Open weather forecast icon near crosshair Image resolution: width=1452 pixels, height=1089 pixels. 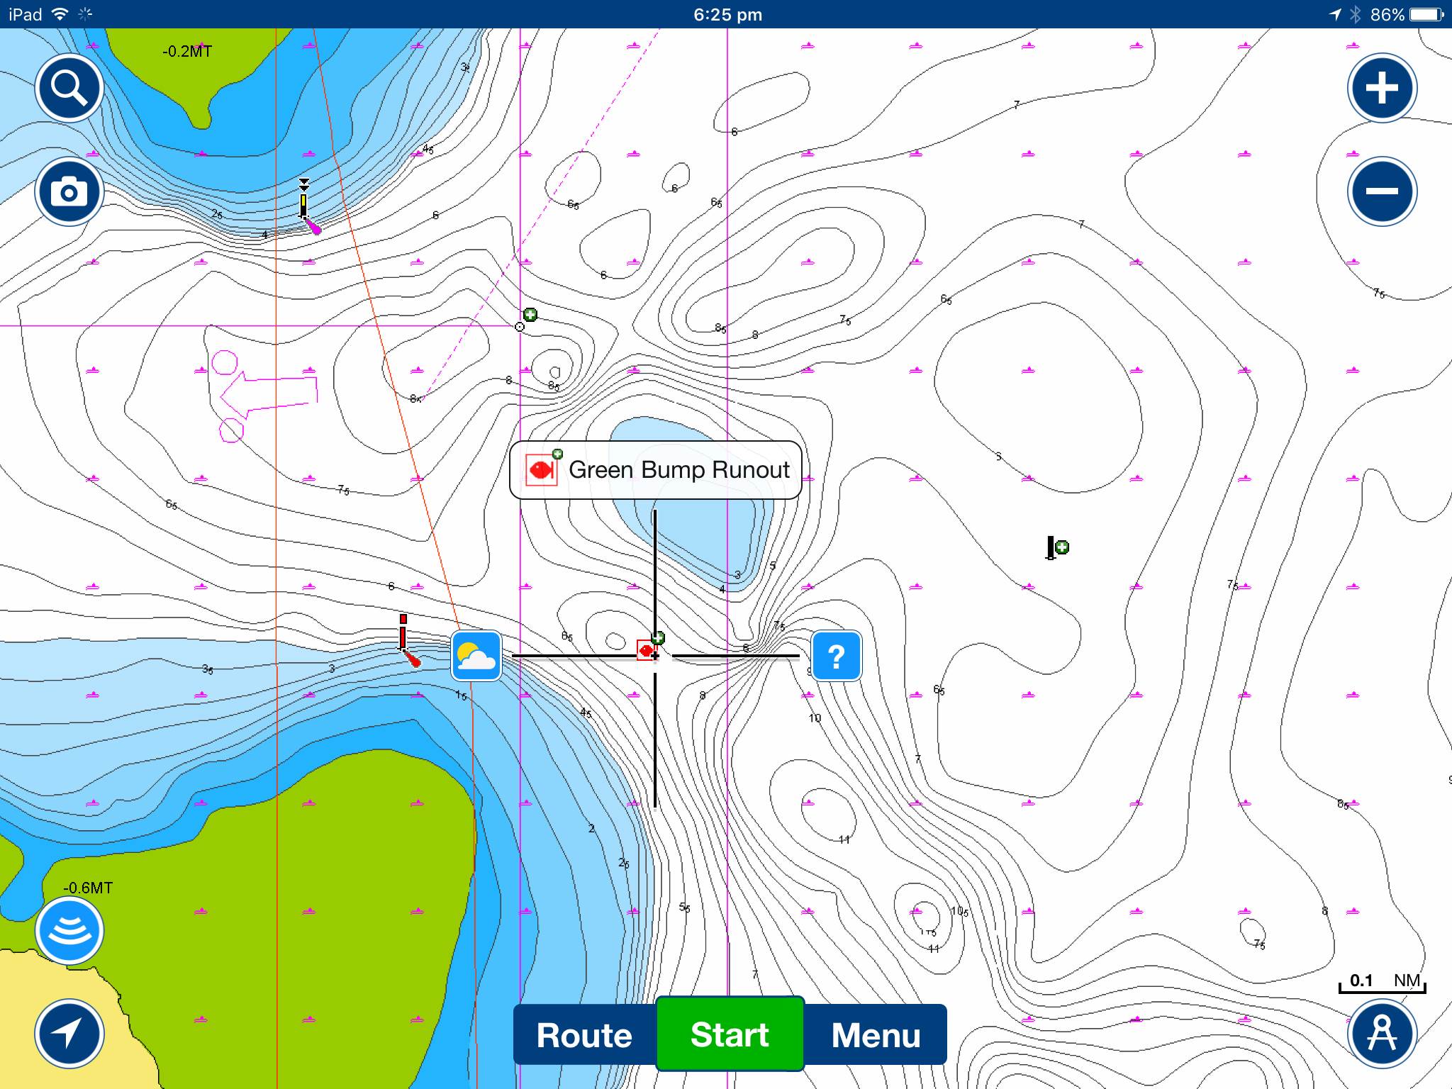[x=476, y=656]
